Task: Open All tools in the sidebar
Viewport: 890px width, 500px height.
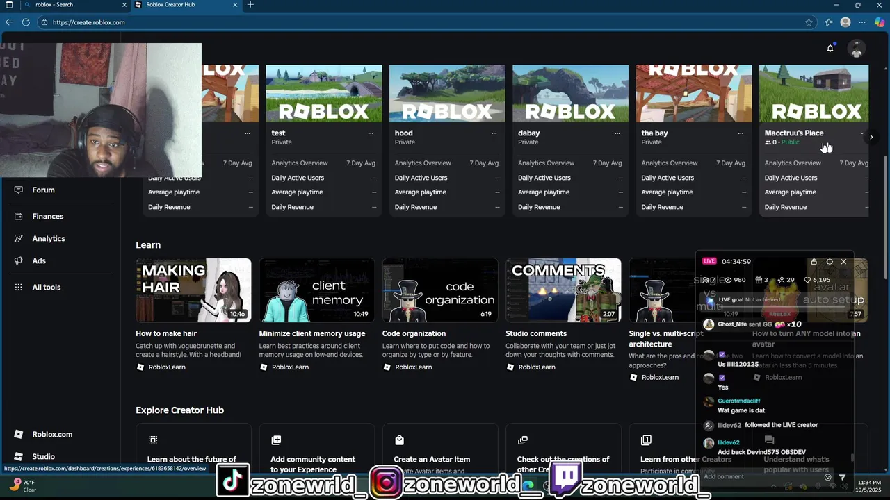Action: point(47,287)
